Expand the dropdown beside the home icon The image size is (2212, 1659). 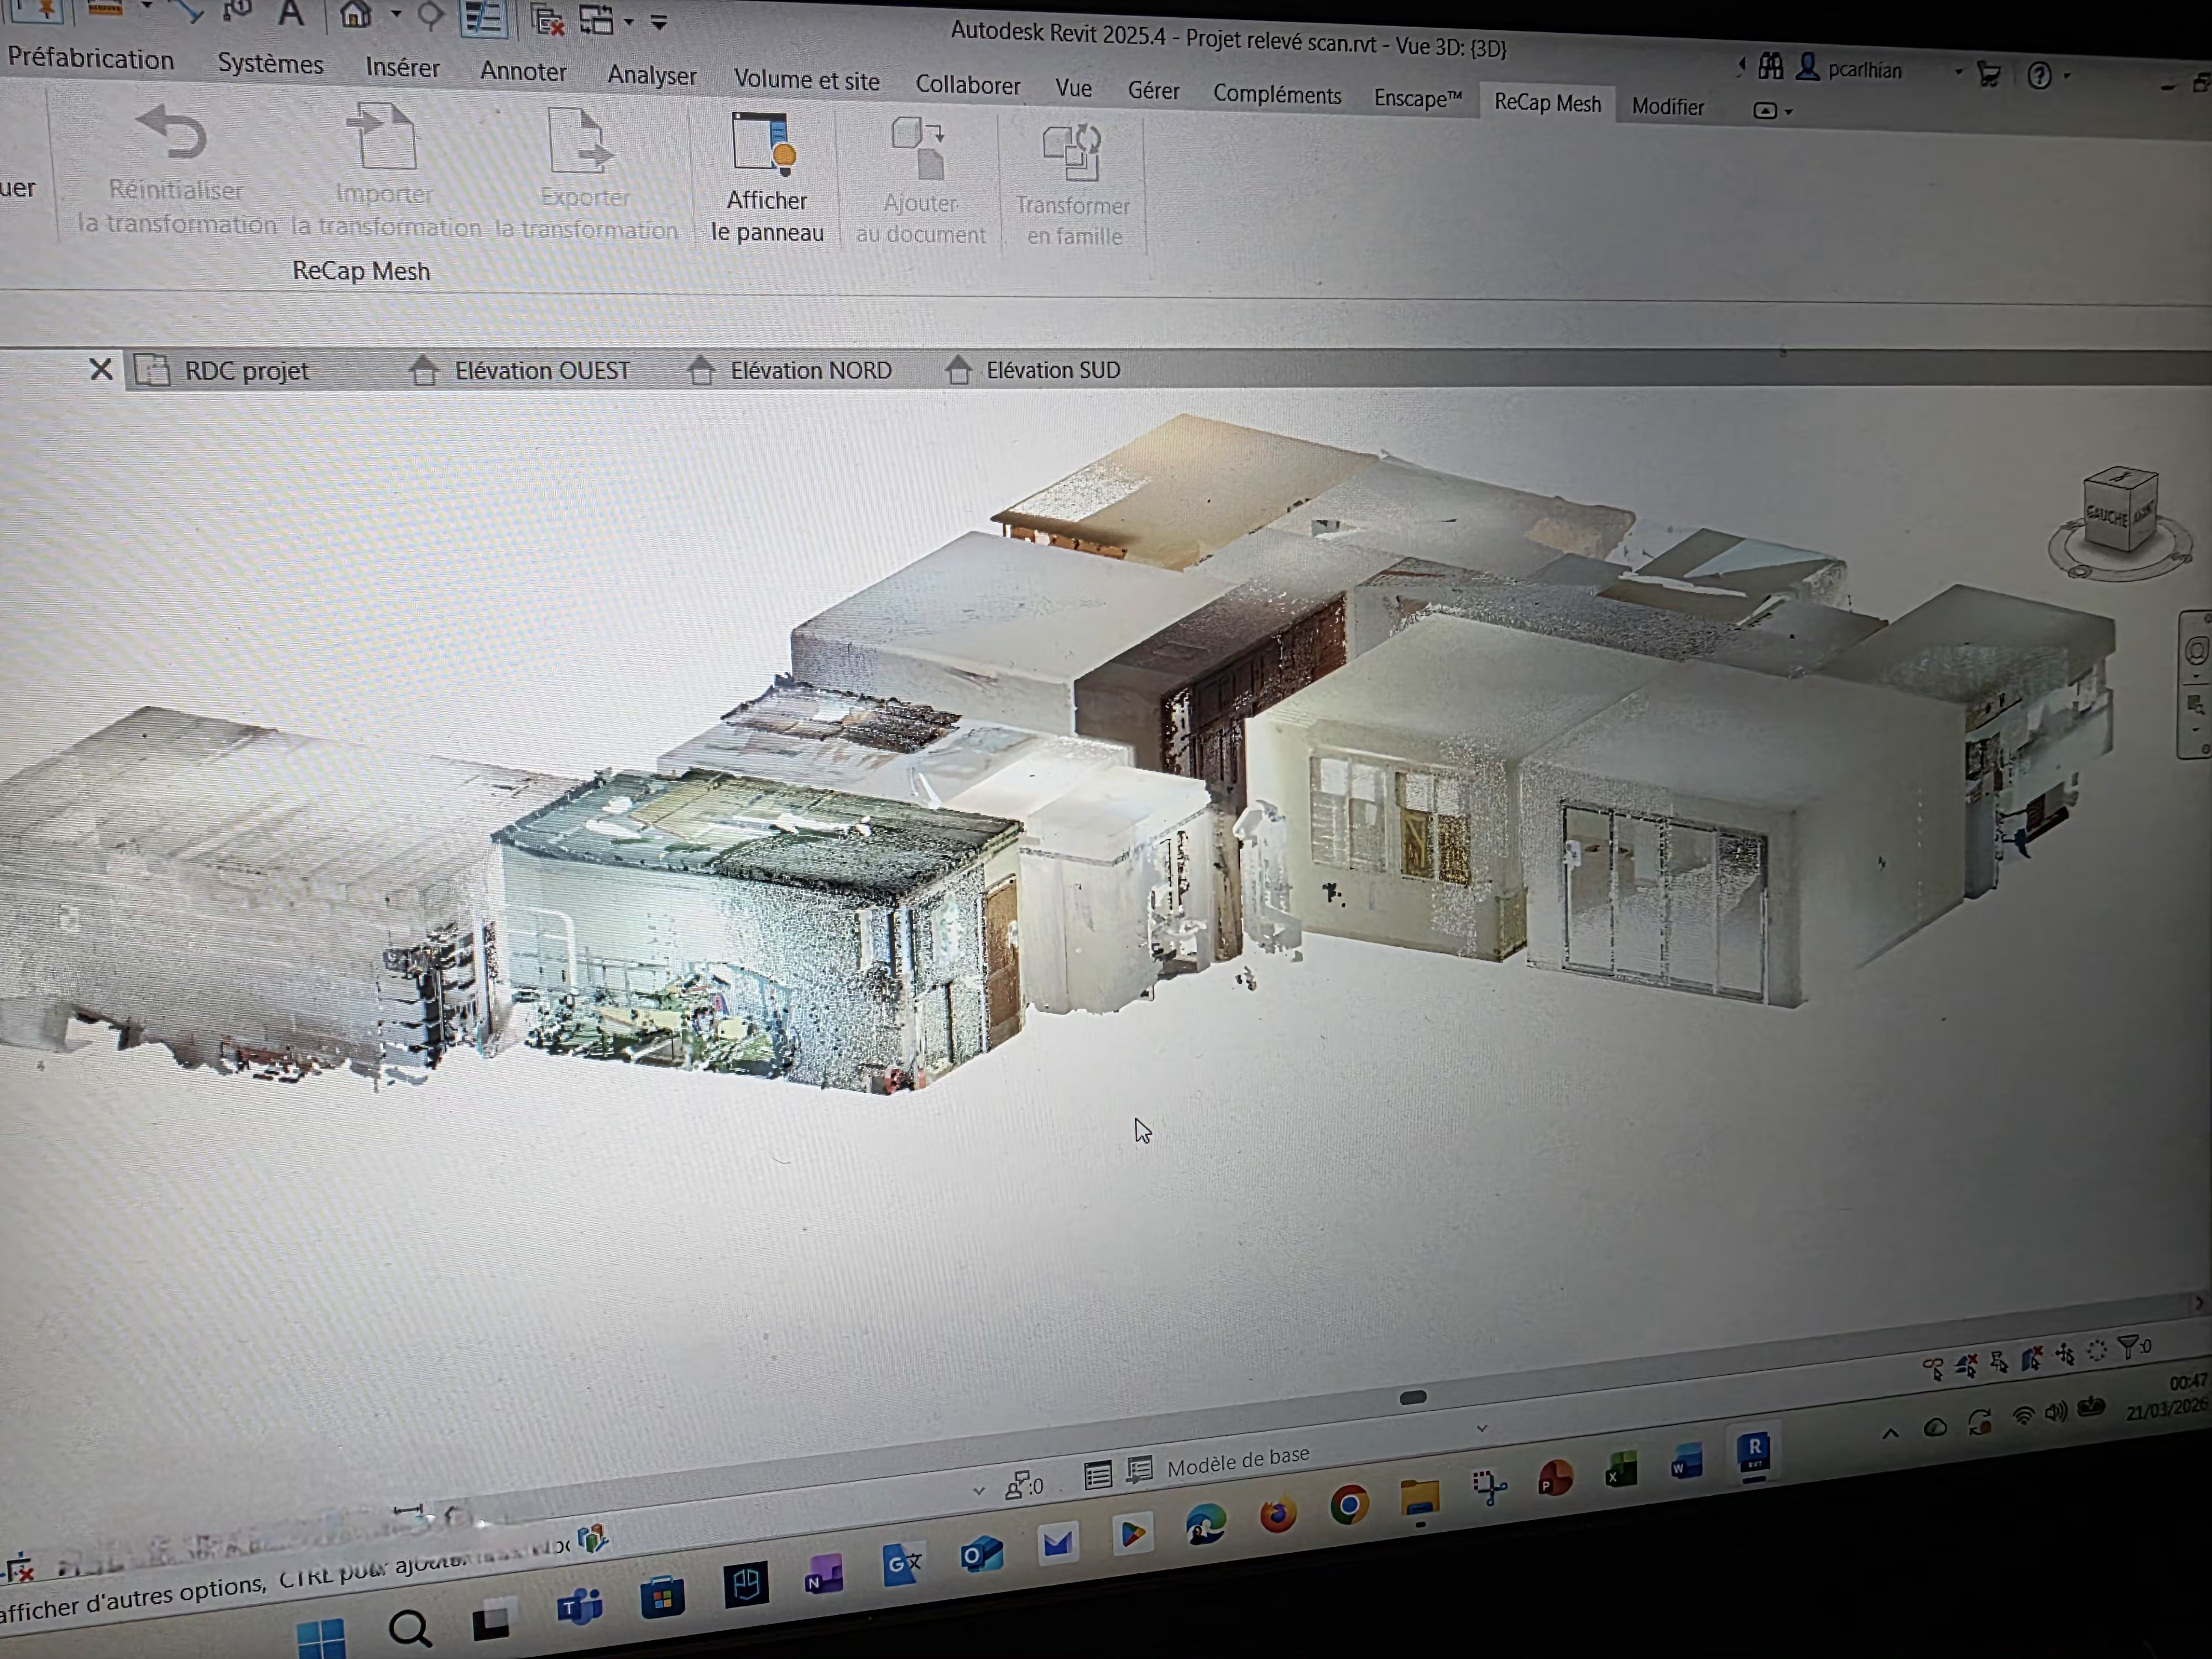(x=396, y=13)
